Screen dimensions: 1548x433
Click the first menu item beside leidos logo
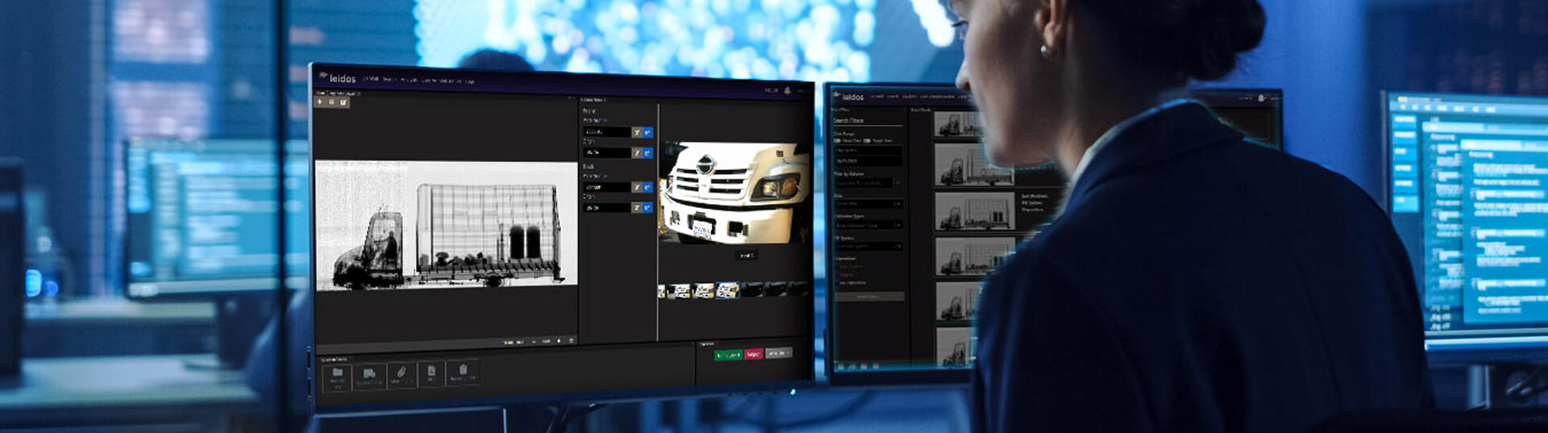point(371,79)
